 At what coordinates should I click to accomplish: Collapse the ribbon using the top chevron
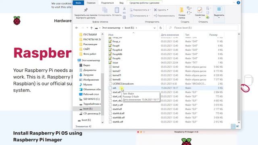click(234, 3)
